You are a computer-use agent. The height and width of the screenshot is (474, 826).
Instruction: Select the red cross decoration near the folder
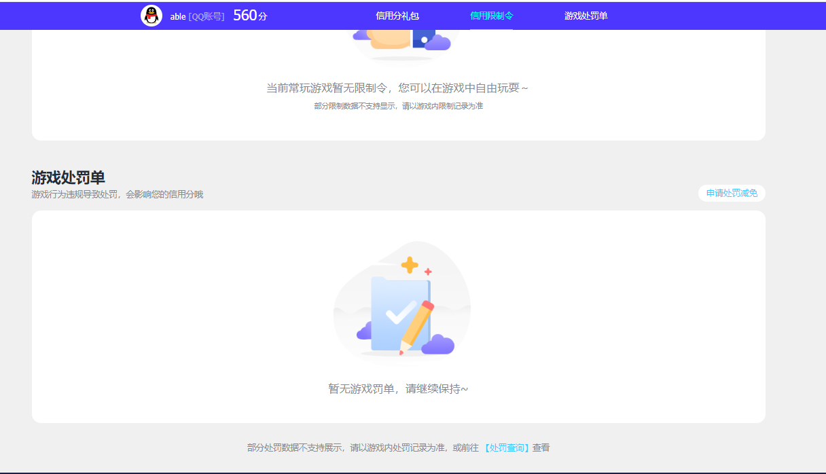tap(427, 270)
